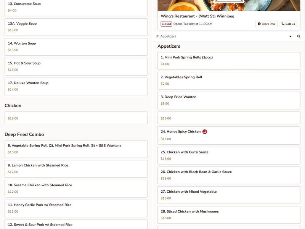Click the Appetizers section heading
Screen dimensions: 305x229
[x=169, y=46]
